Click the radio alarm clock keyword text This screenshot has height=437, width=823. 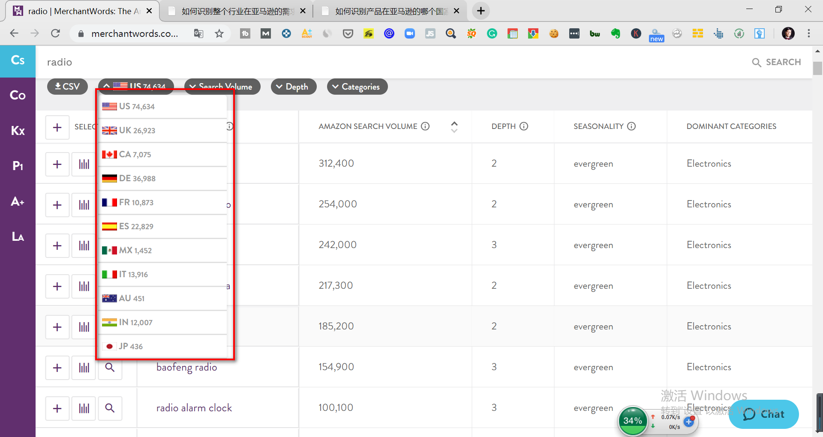pos(194,408)
